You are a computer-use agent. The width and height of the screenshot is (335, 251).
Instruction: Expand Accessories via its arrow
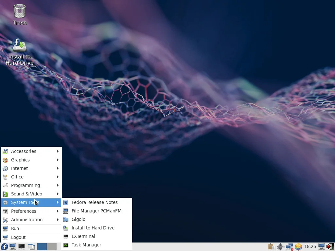coord(58,151)
